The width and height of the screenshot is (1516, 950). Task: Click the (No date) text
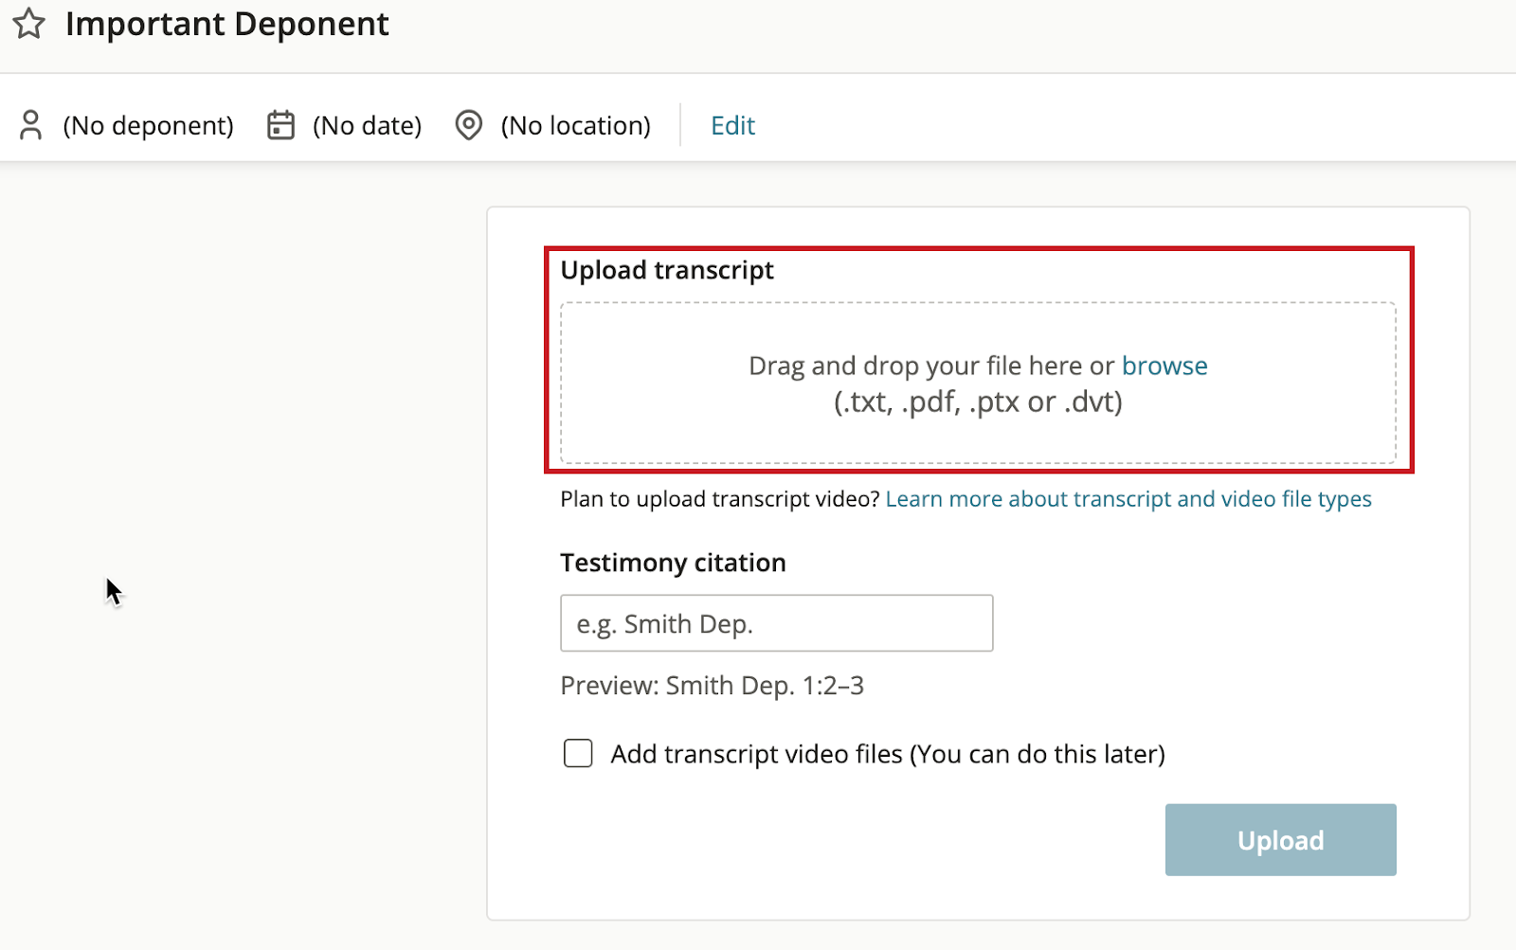click(367, 125)
